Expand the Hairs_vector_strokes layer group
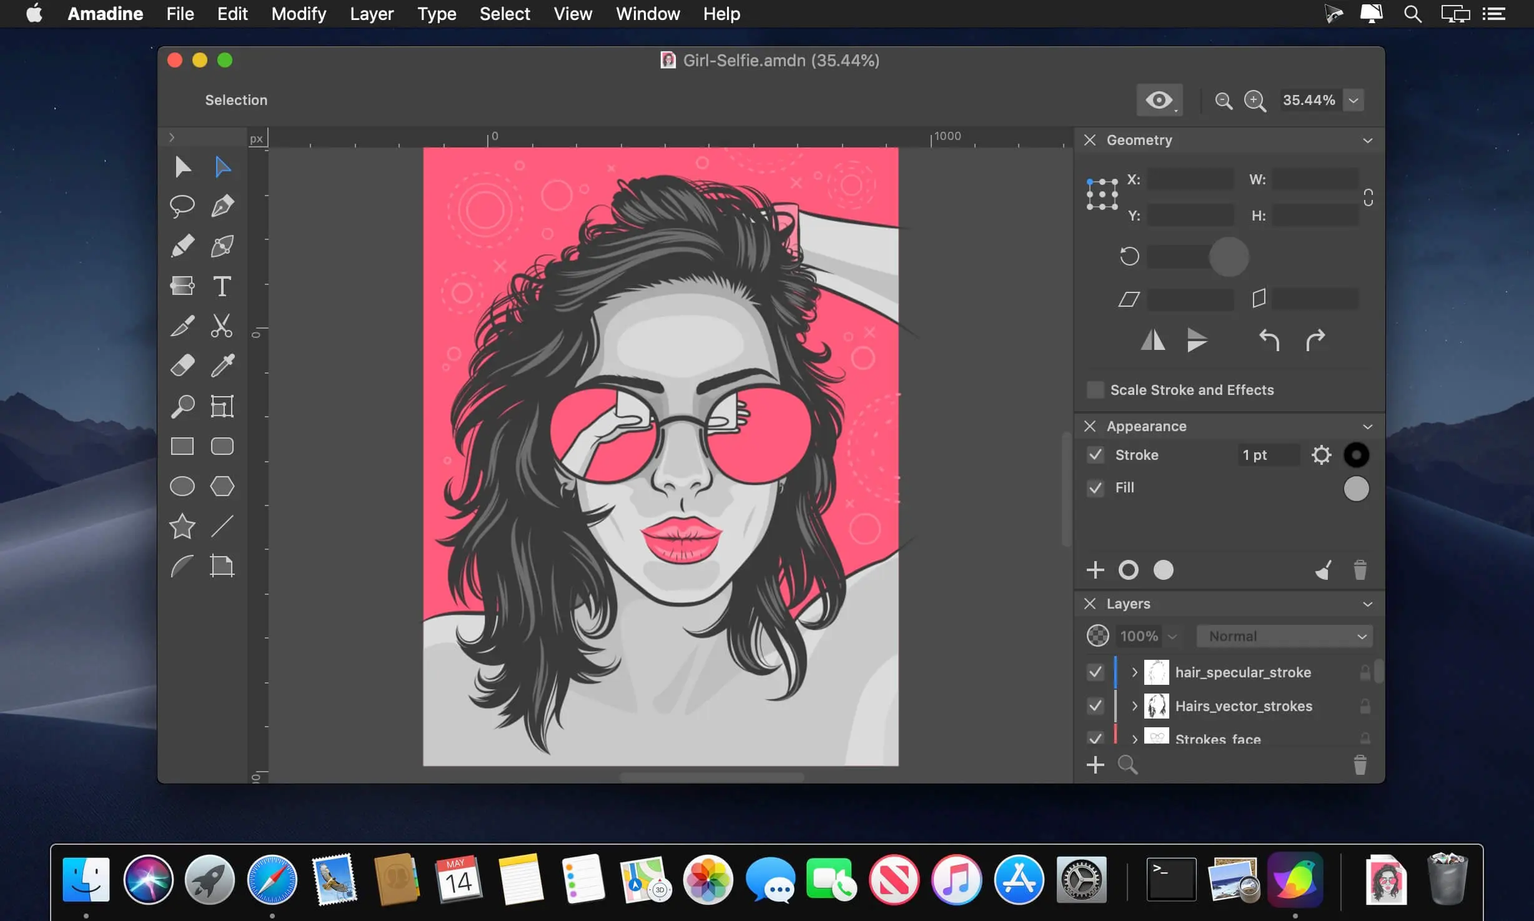The image size is (1534, 921). pyautogui.click(x=1133, y=705)
